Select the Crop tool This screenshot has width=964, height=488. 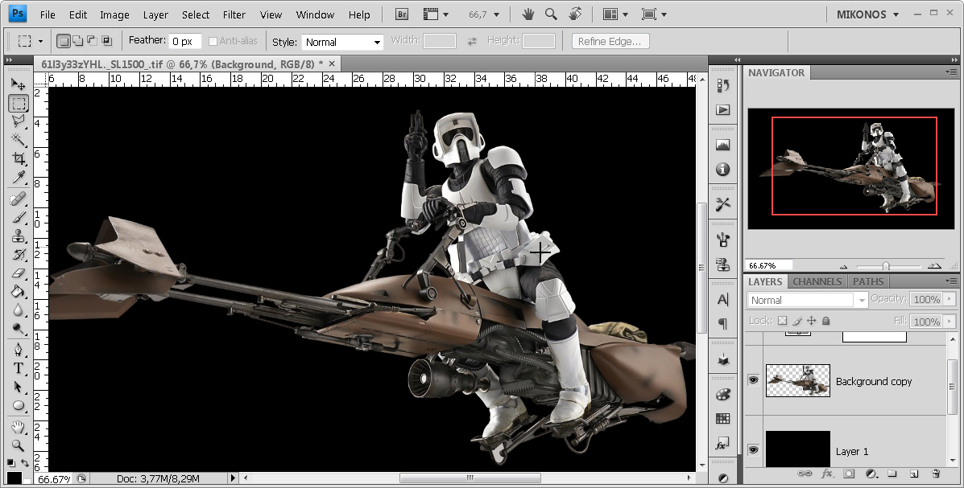point(19,158)
